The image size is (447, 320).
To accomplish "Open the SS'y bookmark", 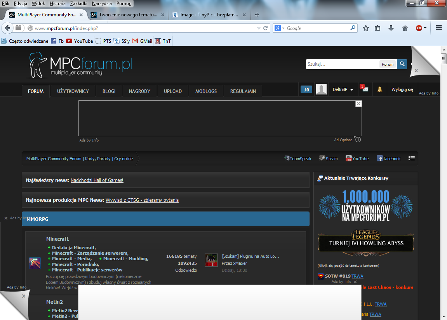I will coord(122,41).
